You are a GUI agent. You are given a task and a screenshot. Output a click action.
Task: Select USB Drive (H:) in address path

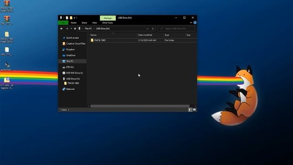[103, 28]
